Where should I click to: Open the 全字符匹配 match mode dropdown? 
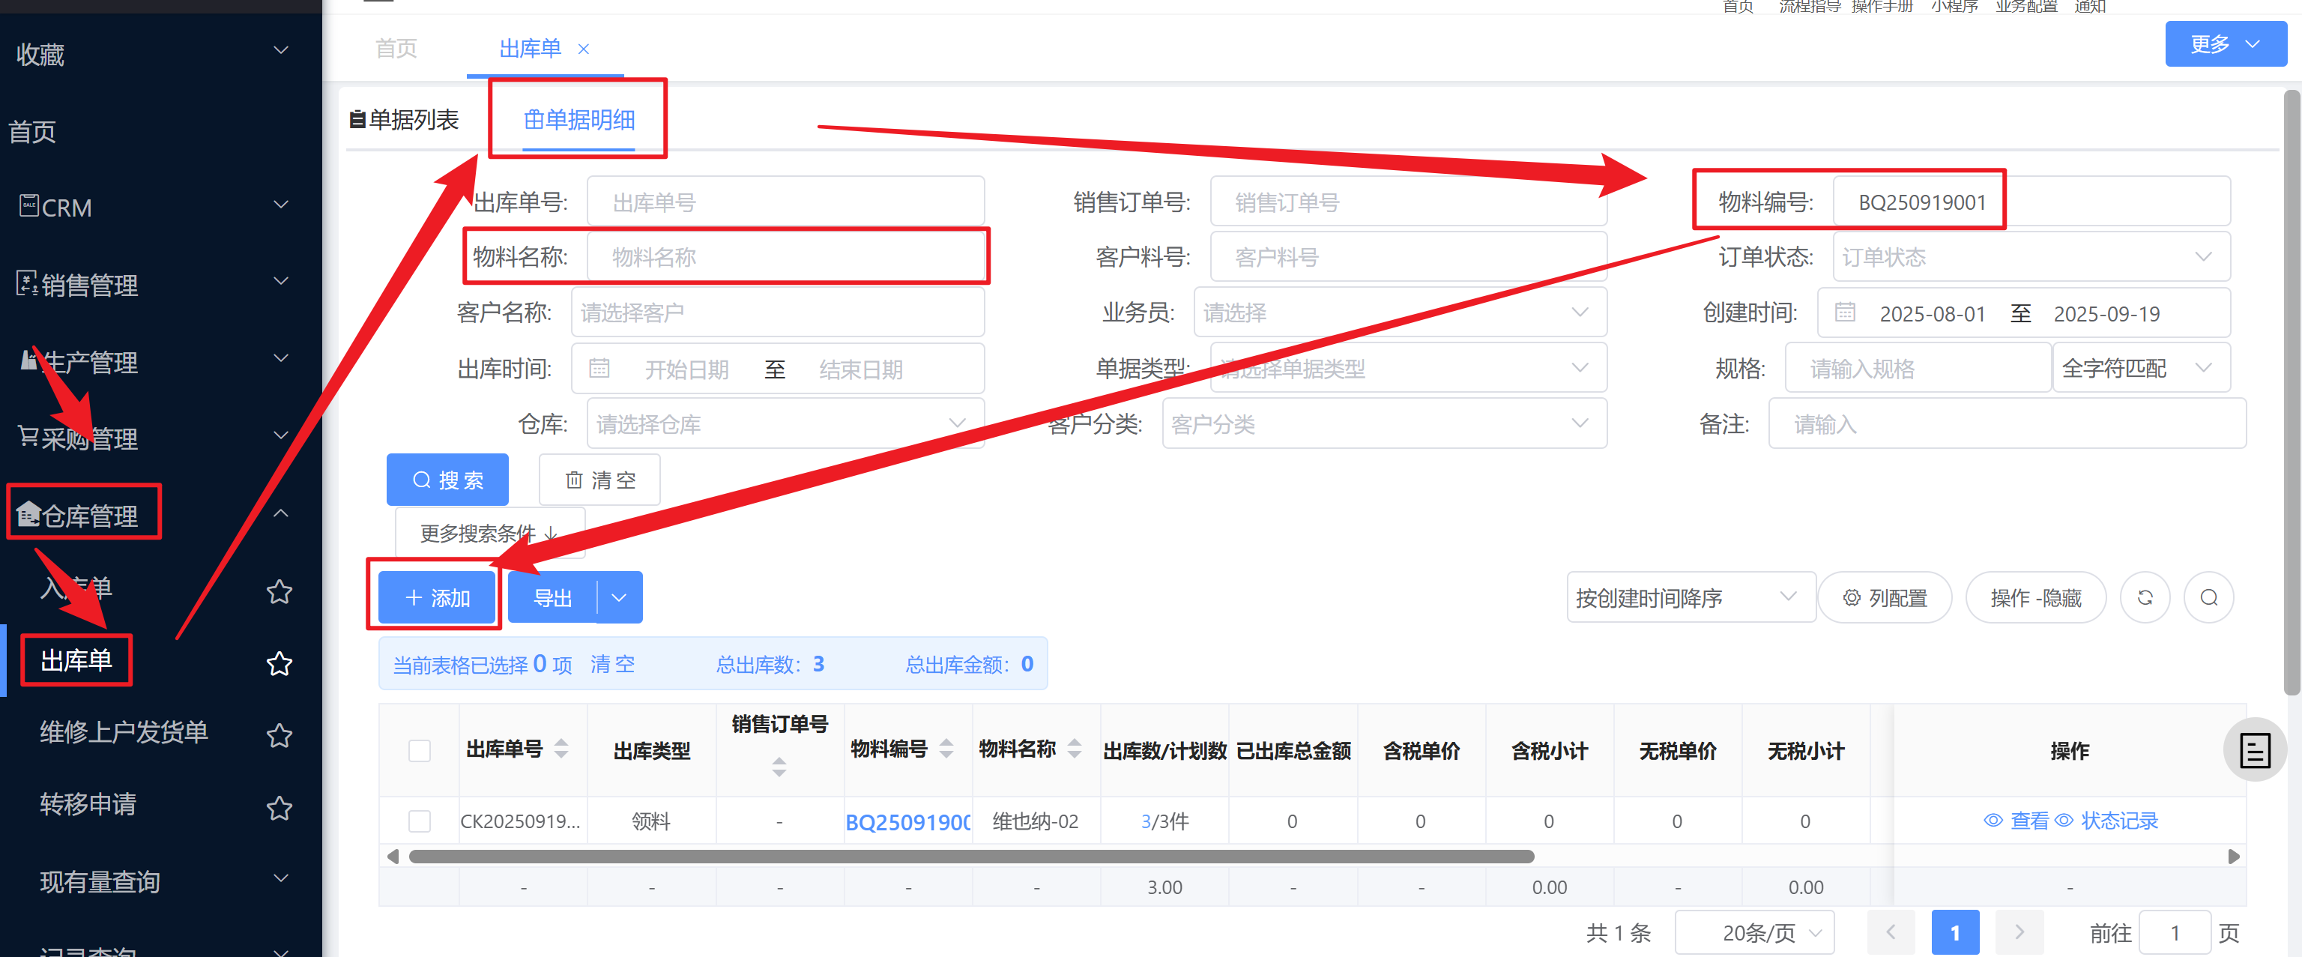tap(2140, 367)
